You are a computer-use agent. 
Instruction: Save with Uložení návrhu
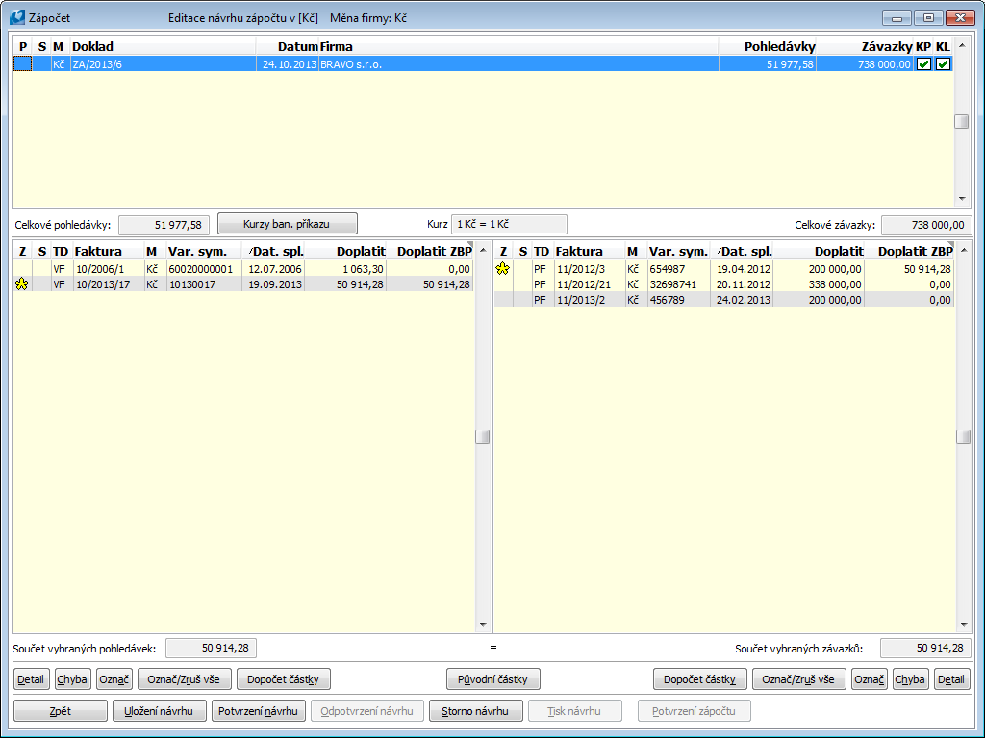pos(159,711)
